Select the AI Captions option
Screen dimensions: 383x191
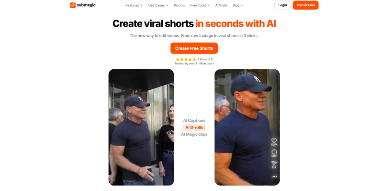coord(194,121)
